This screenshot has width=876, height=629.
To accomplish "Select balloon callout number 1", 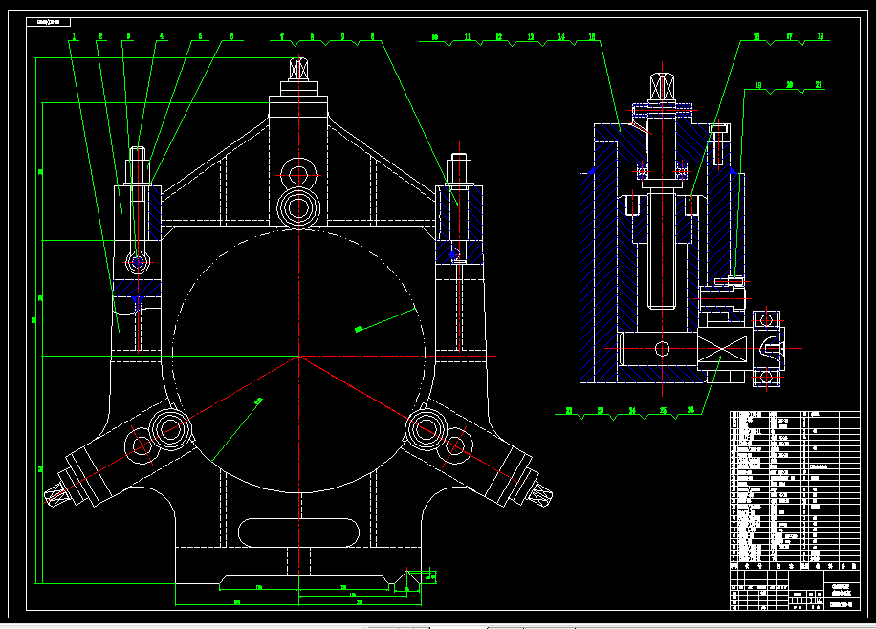I will 74,35.
